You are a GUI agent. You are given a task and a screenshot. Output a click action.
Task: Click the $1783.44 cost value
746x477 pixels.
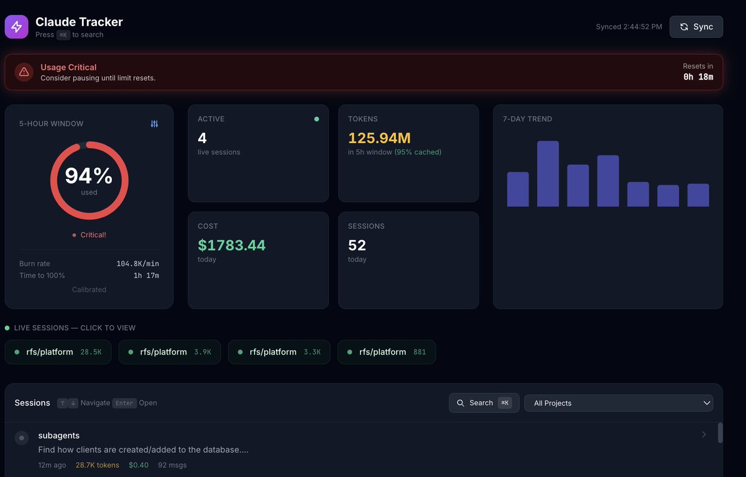click(232, 245)
